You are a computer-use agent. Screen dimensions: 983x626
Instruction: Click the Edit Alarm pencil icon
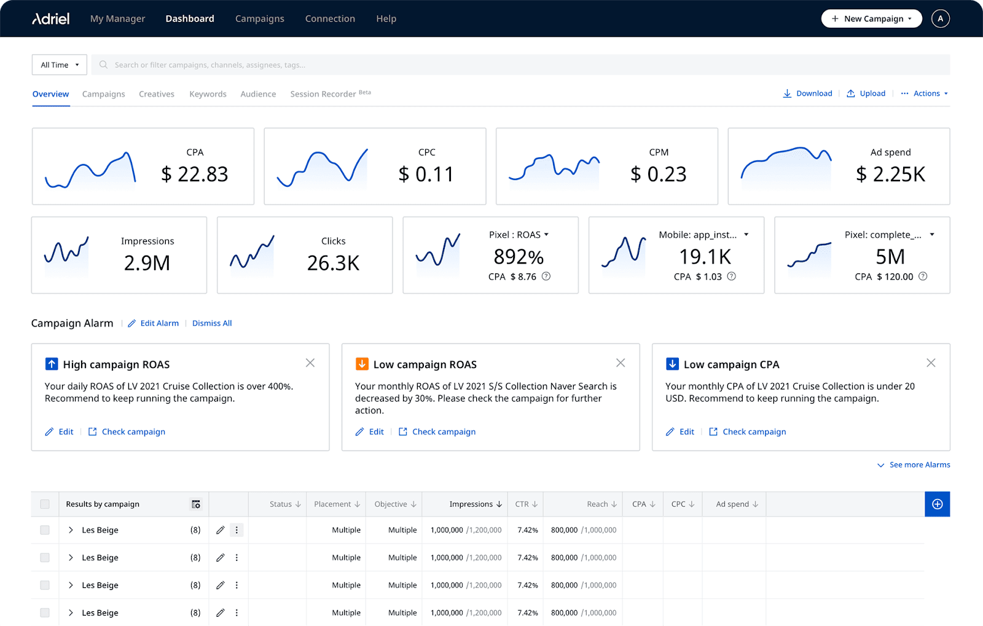[x=131, y=323]
